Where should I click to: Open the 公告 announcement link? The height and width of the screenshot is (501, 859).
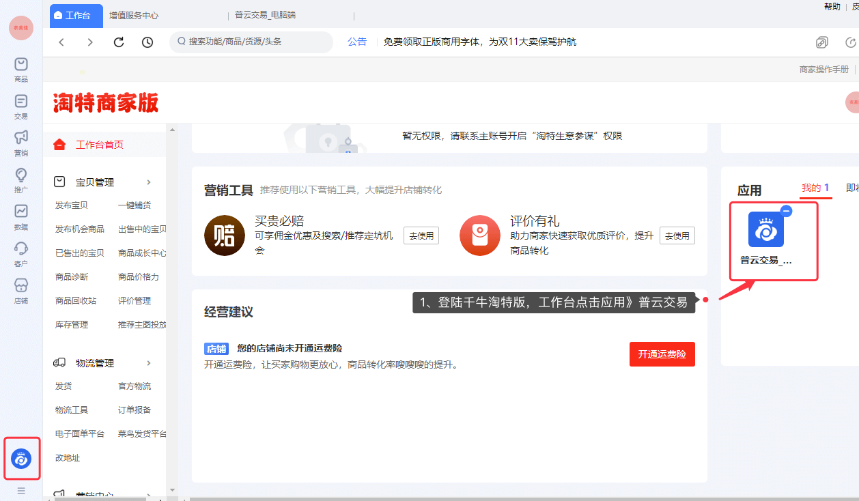(357, 42)
